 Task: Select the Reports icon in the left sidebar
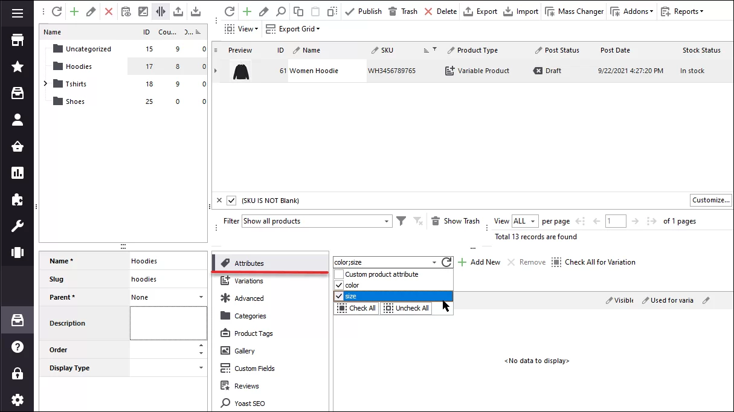[18, 173]
